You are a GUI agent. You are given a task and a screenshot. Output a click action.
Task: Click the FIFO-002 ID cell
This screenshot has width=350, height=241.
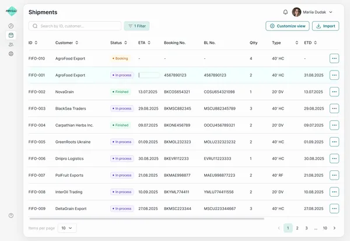37,92
